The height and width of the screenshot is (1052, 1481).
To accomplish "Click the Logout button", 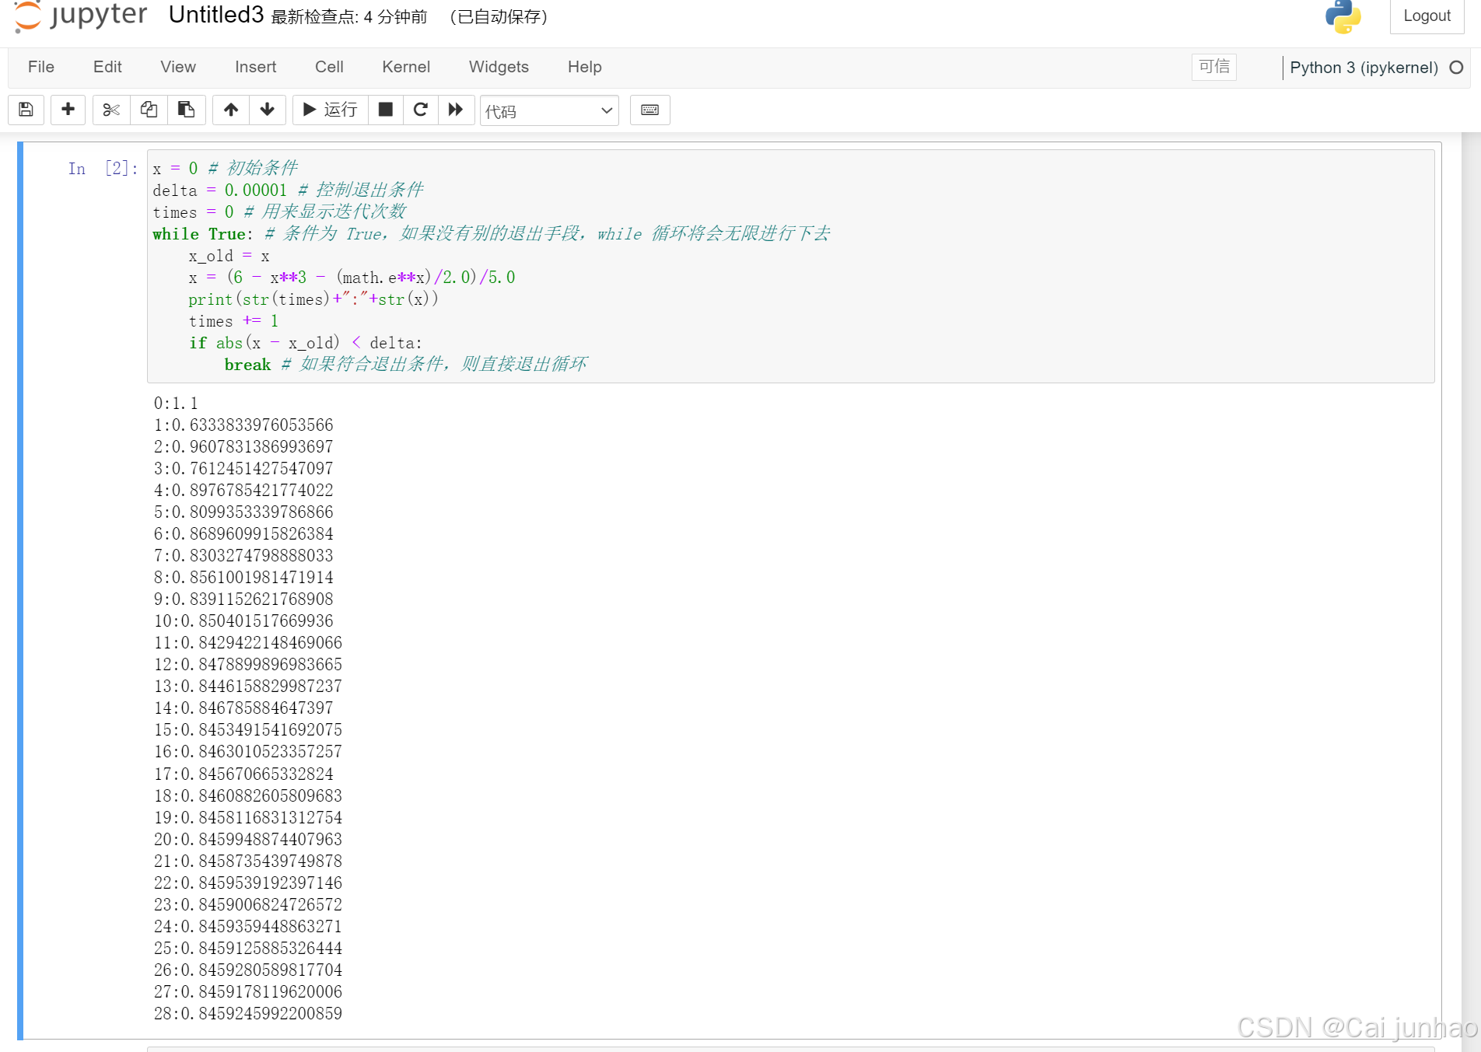I will tap(1427, 16).
